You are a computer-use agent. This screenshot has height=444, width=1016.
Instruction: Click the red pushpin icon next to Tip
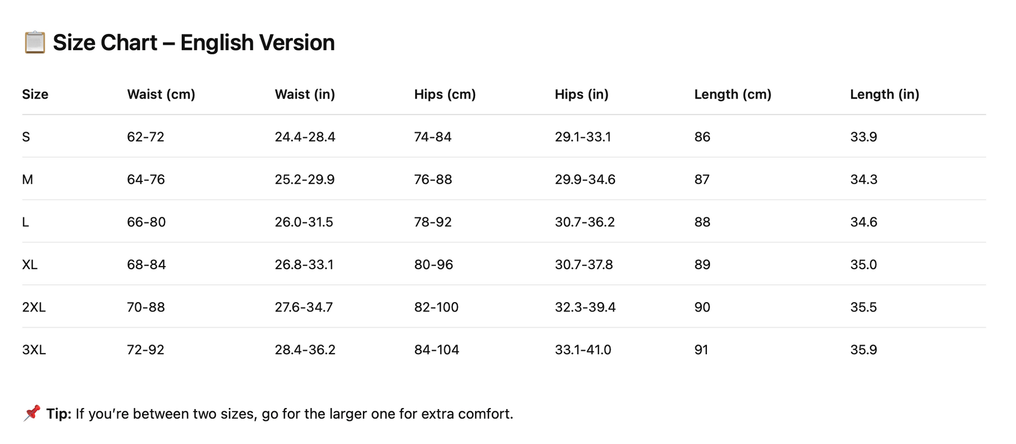(32, 413)
